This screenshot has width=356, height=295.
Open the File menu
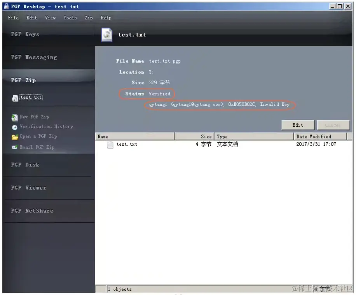pyautogui.click(x=13, y=17)
